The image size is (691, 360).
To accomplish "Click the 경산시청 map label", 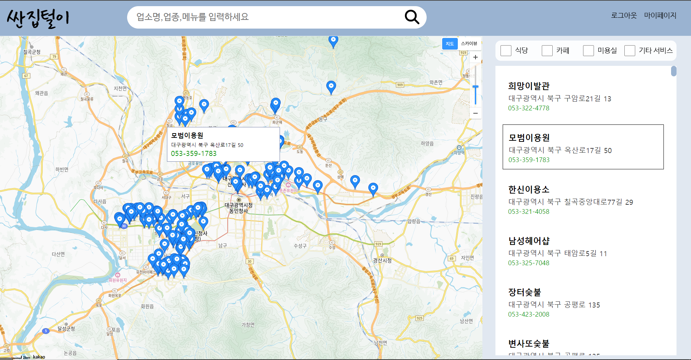I will 382,260.
